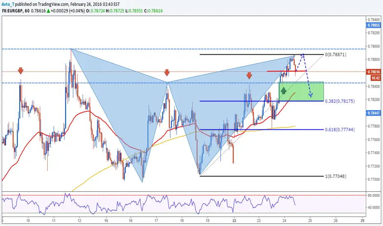The width and height of the screenshot is (383, 226).
Task: Click the blue 0.78955 price axis tag
Action: tap(374, 25)
